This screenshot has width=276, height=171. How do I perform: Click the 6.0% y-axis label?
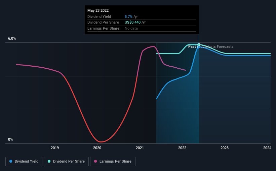pyautogui.click(x=12, y=39)
